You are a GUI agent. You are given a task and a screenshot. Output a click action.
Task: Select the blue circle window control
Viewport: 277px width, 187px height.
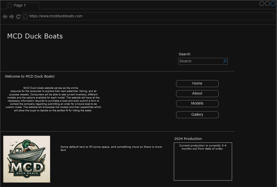click(x=273, y=3)
